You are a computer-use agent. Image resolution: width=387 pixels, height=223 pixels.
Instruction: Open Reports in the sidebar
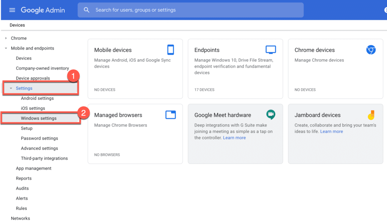point(24,178)
